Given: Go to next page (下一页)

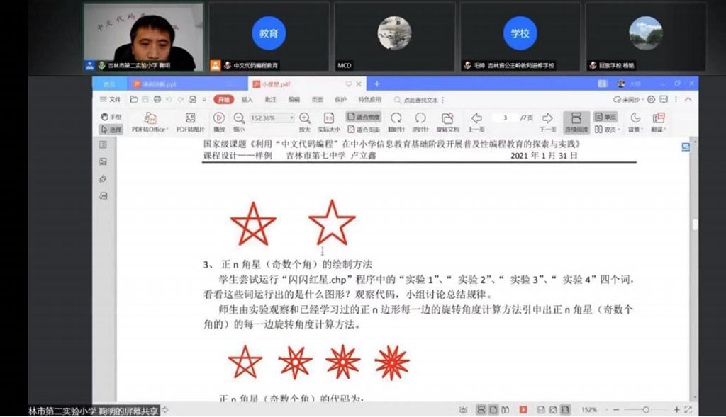Looking at the screenshot, I should (547, 122).
